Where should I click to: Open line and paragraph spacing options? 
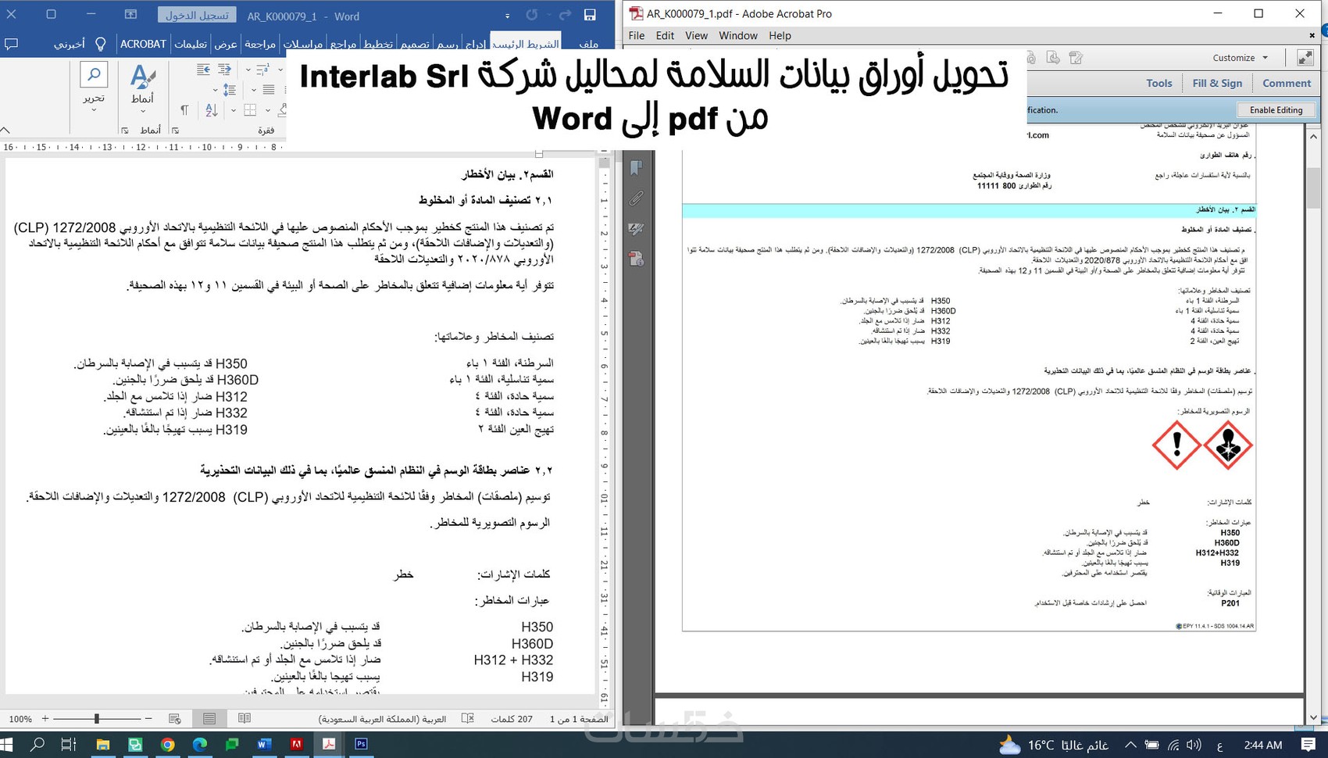pyautogui.click(x=230, y=90)
